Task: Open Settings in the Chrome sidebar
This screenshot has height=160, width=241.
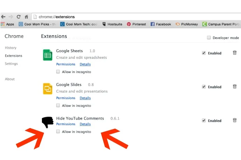Action: click(11, 64)
